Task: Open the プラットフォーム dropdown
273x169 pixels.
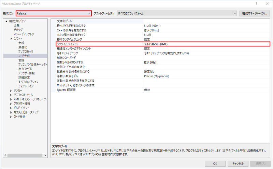Action: 177,13
